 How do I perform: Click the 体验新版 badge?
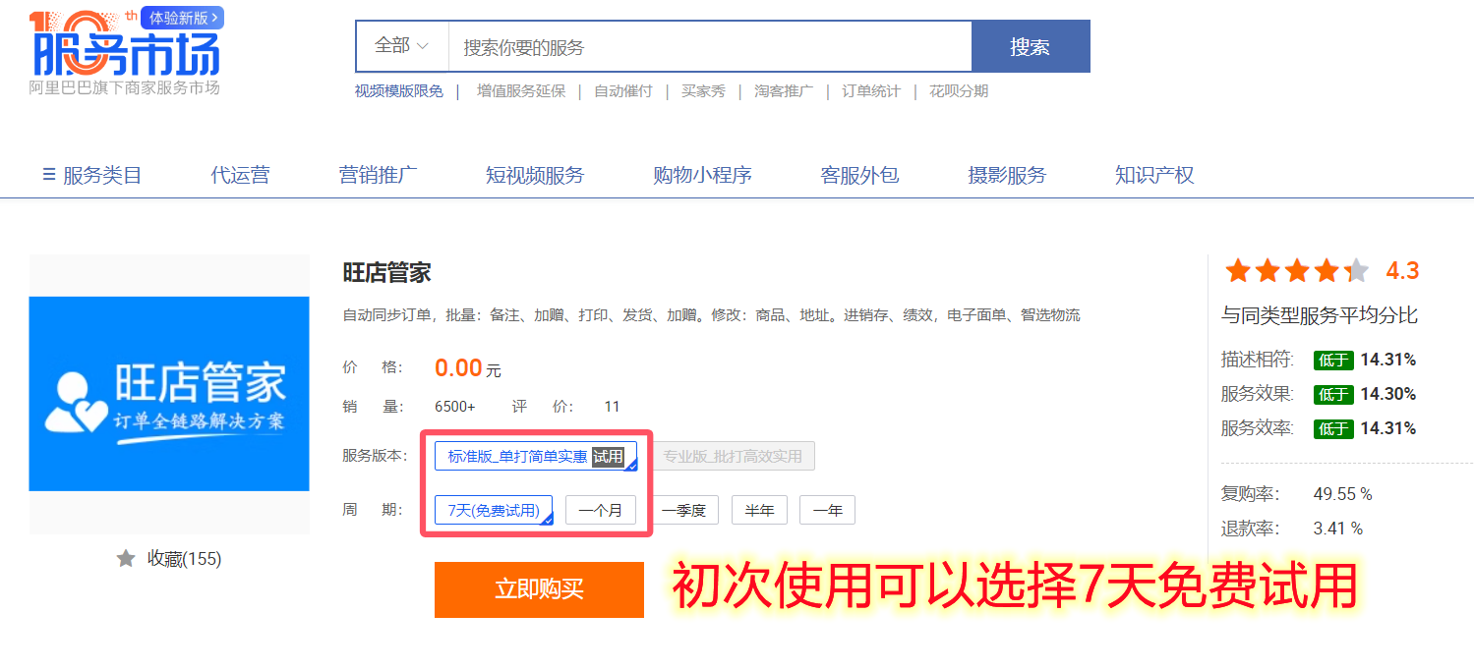tap(182, 18)
